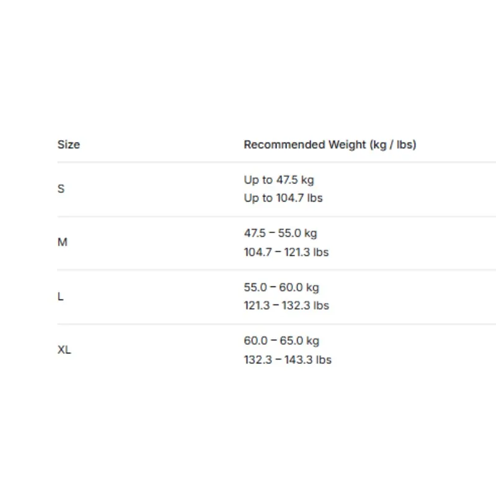Select the '(kg / lbs)' unit text in header
This screenshot has width=496, height=496.
tap(393, 145)
